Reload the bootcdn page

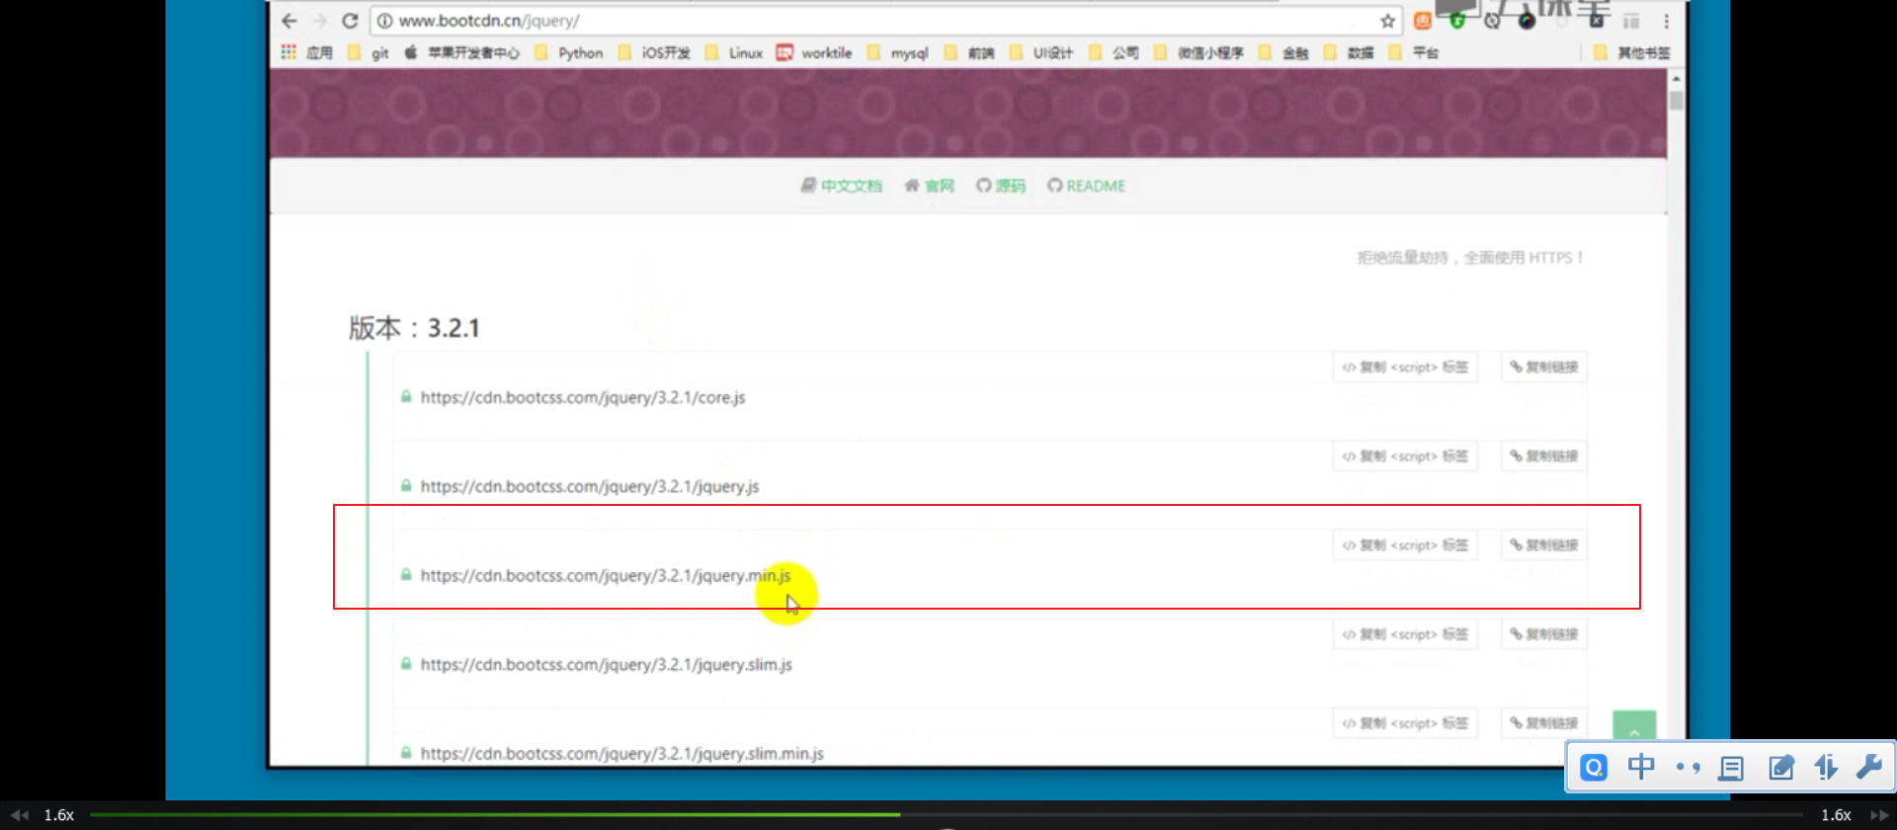click(350, 21)
